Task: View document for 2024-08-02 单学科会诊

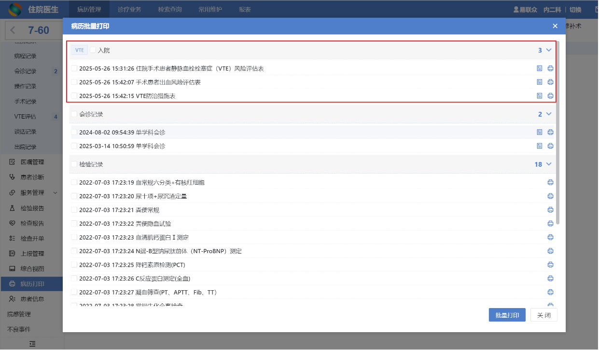Action: 540,132
